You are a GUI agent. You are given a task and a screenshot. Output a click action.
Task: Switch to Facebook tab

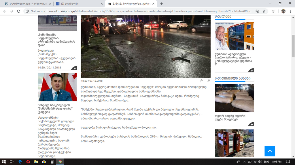point(79,3)
